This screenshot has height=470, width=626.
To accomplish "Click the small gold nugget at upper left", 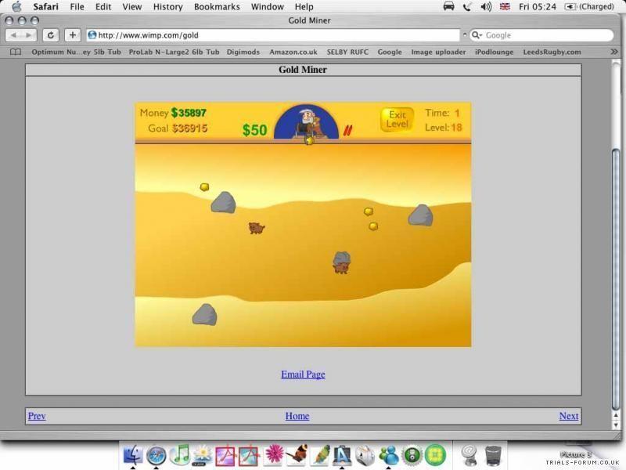I will pos(204,186).
